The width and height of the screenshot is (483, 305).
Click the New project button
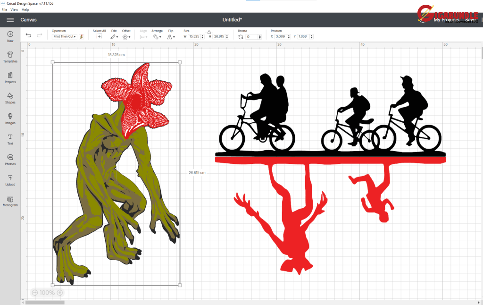10,36
